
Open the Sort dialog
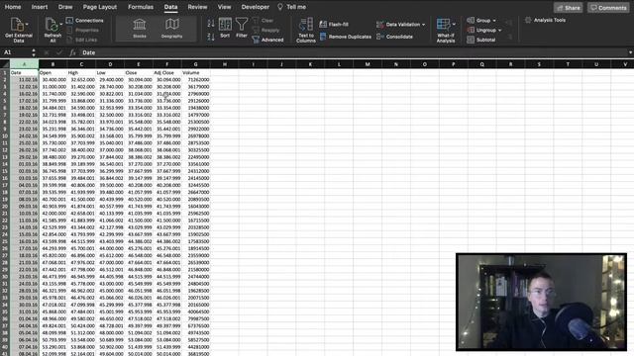(x=225, y=28)
